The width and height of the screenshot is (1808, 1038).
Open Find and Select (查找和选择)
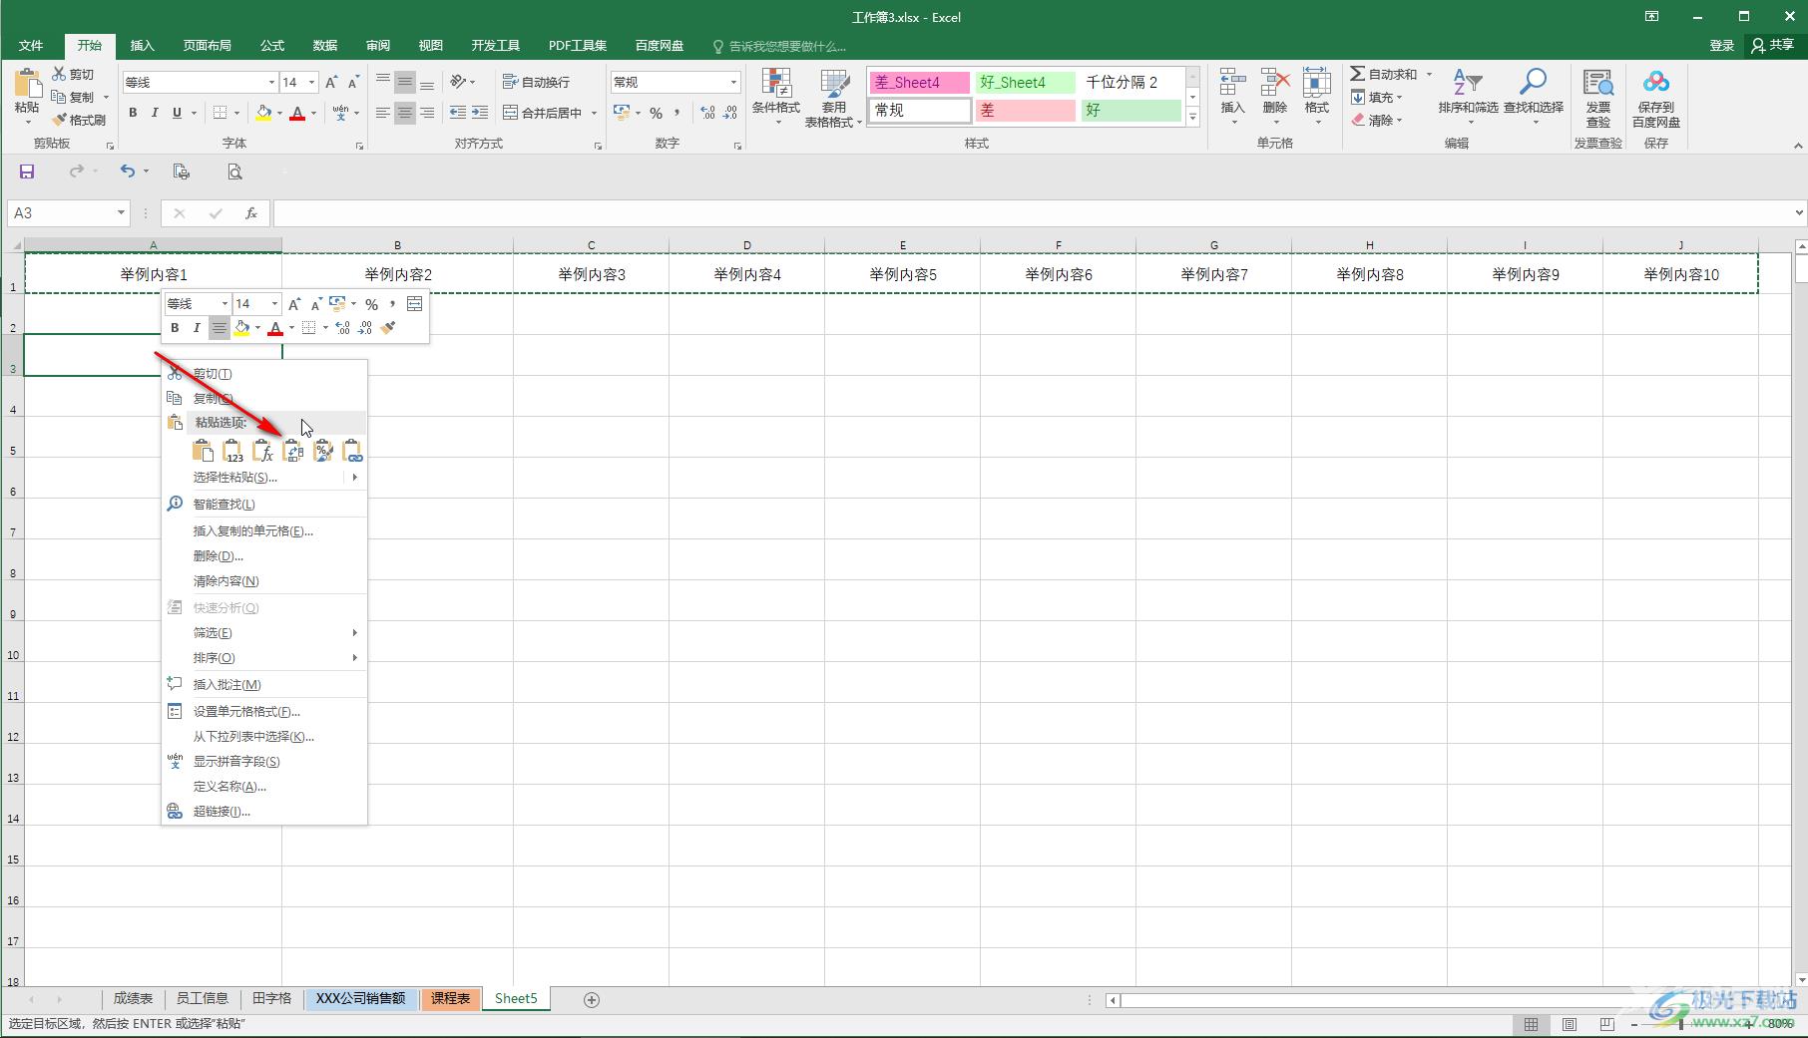pos(1534,97)
